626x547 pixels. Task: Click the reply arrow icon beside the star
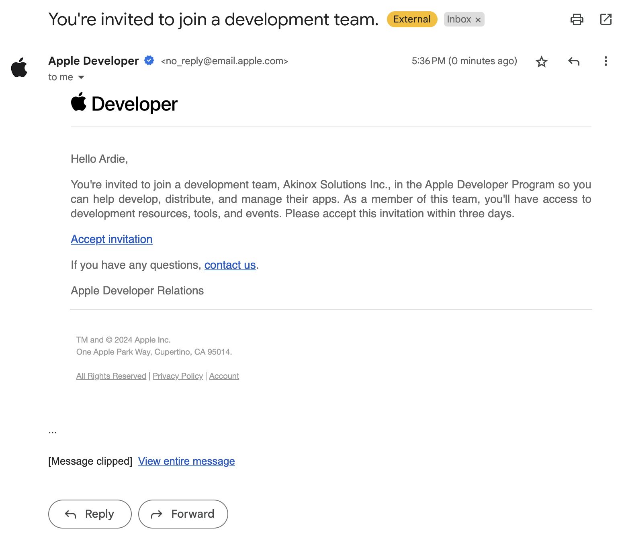574,61
